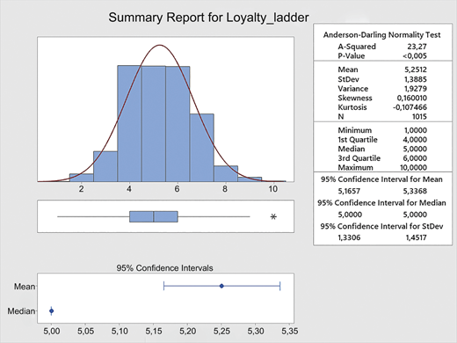Click histogram axis label 10
The height and width of the screenshot is (343, 457).
[x=272, y=189]
